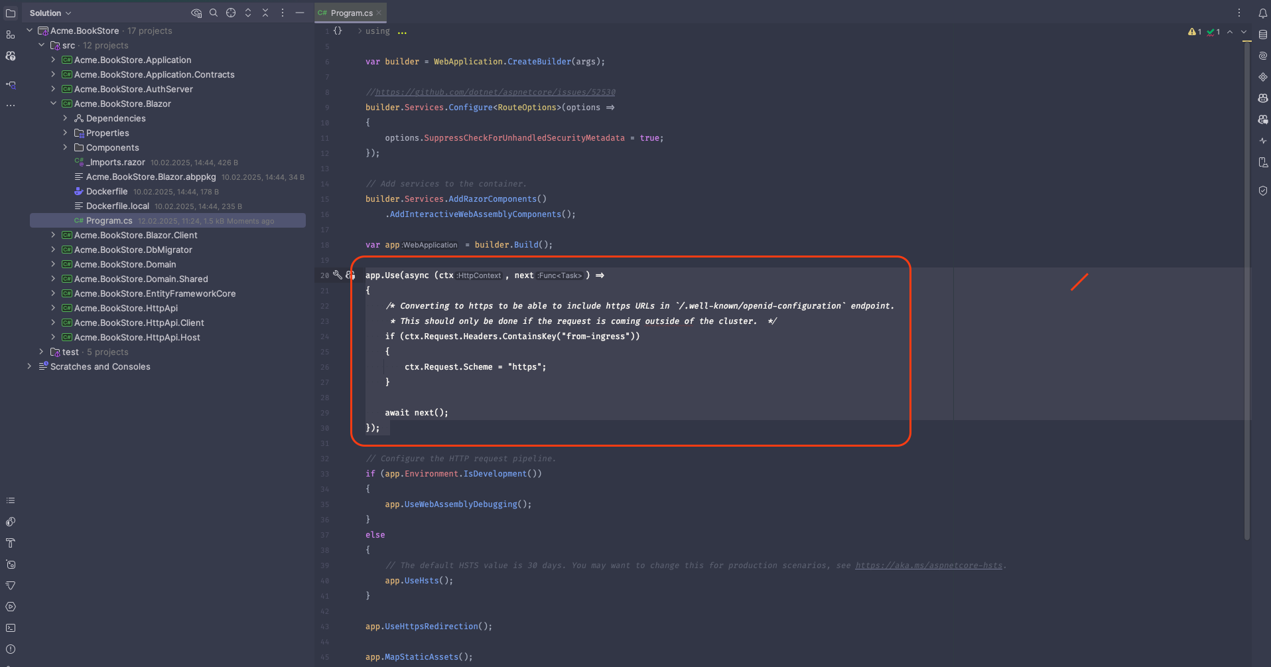Click the warning count indicator
Image resolution: width=1271 pixels, height=667 pixels.
point(1195,31)
